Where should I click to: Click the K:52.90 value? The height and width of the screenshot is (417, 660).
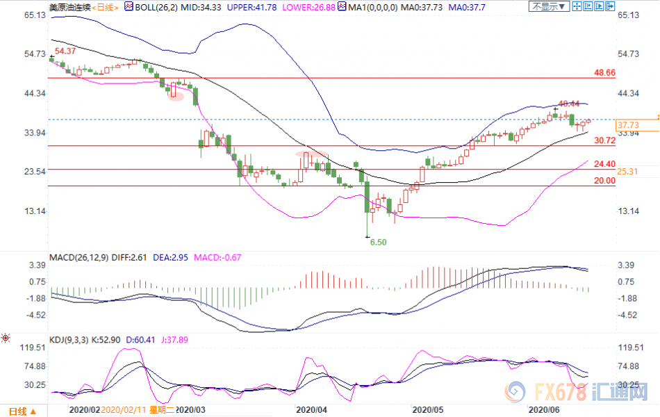(x=106, y=339)
